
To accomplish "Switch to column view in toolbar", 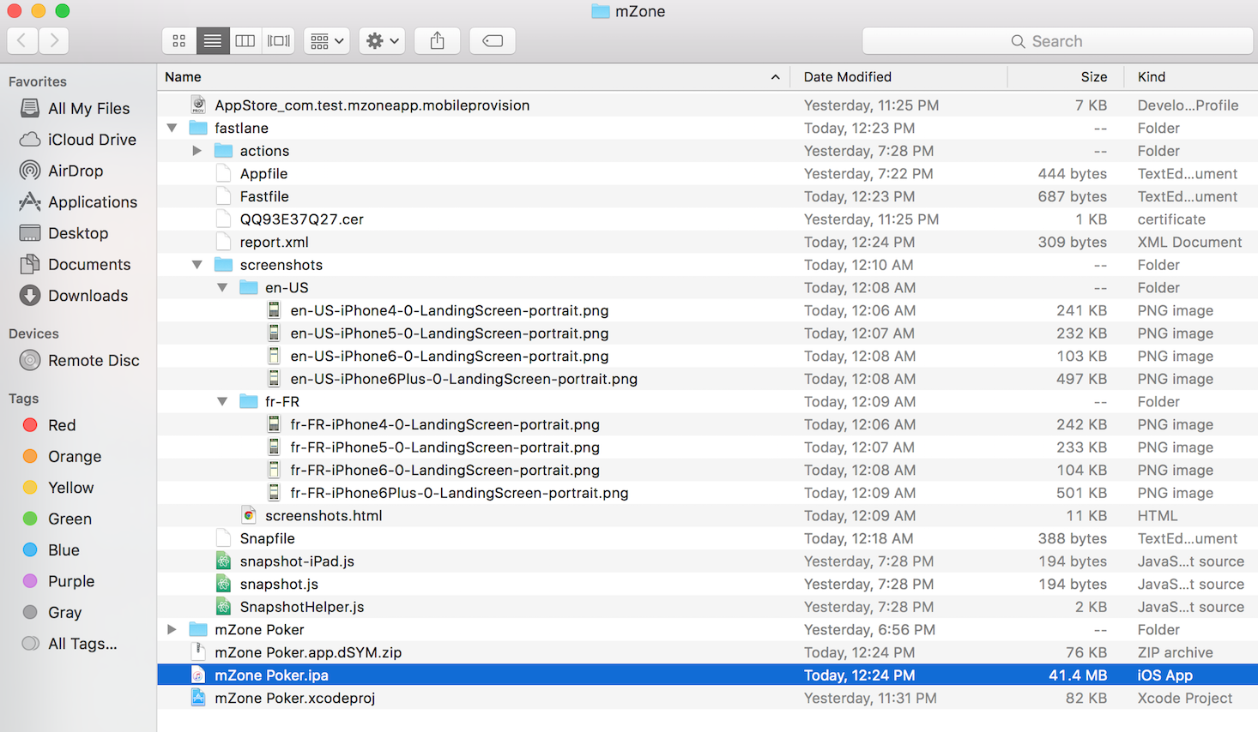I will pyautogui.click(x=245, y=40).
